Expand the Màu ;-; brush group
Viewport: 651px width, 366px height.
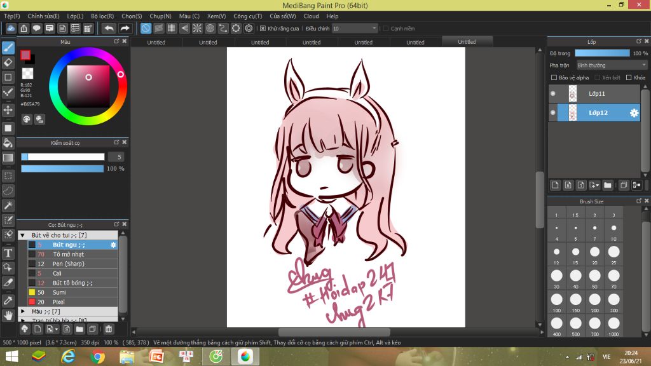23,311
